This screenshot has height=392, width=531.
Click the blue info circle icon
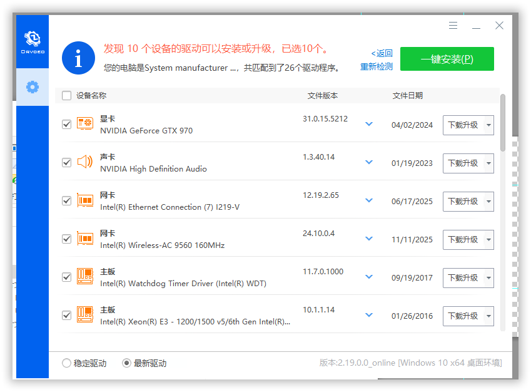point(78,59)
